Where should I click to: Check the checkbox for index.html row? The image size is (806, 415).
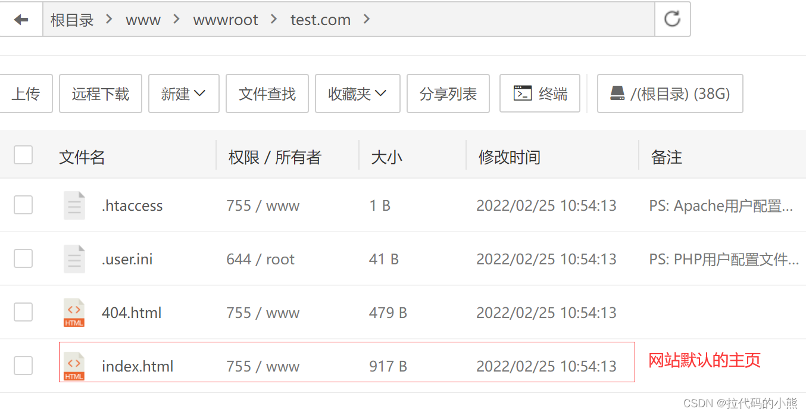pos(23,366)
